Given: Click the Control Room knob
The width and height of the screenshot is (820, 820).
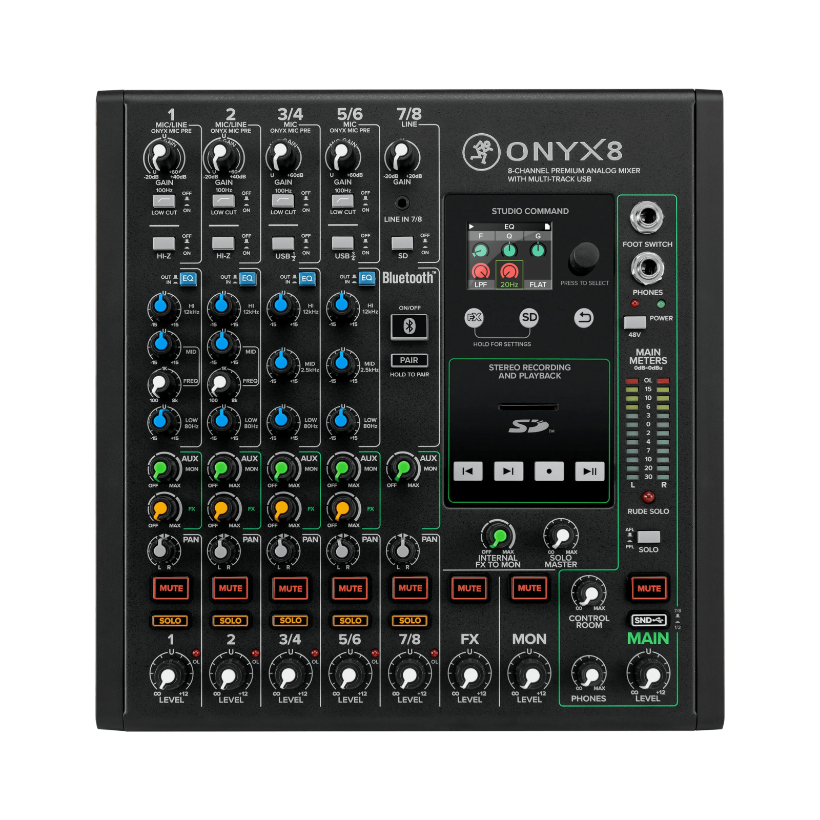Looking at the screenshot, I should 589,594.
